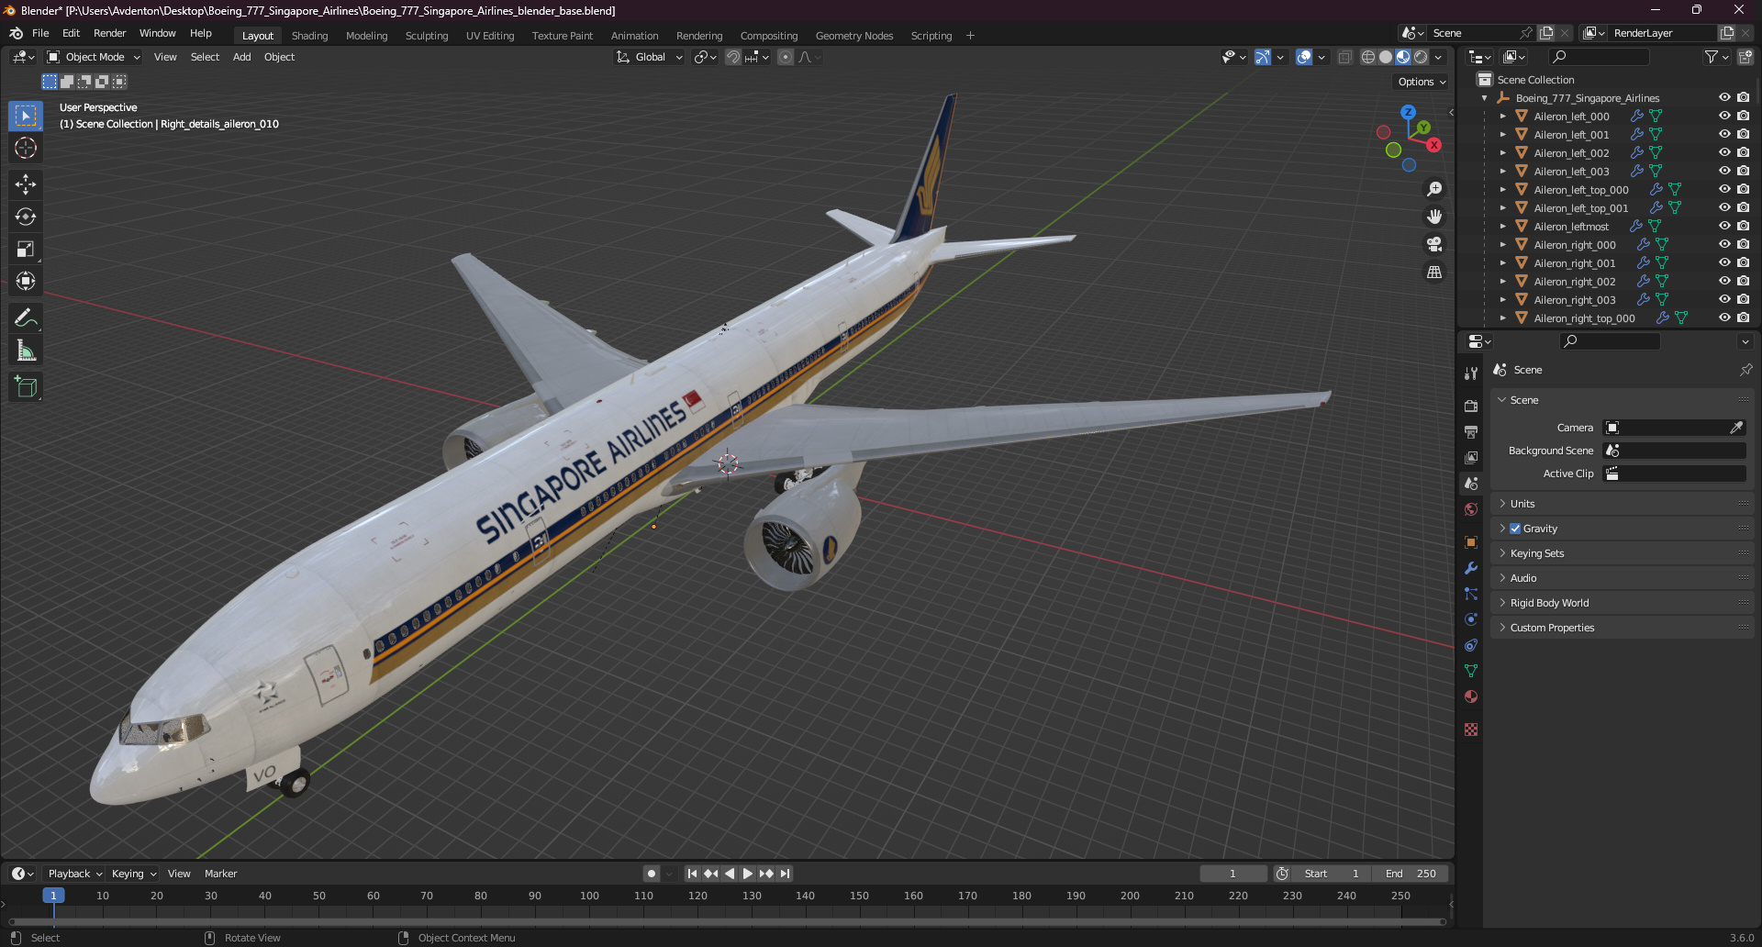
Task: Open the Particles properties tab
Action: pyautogui.click(x=1471, y=594)
